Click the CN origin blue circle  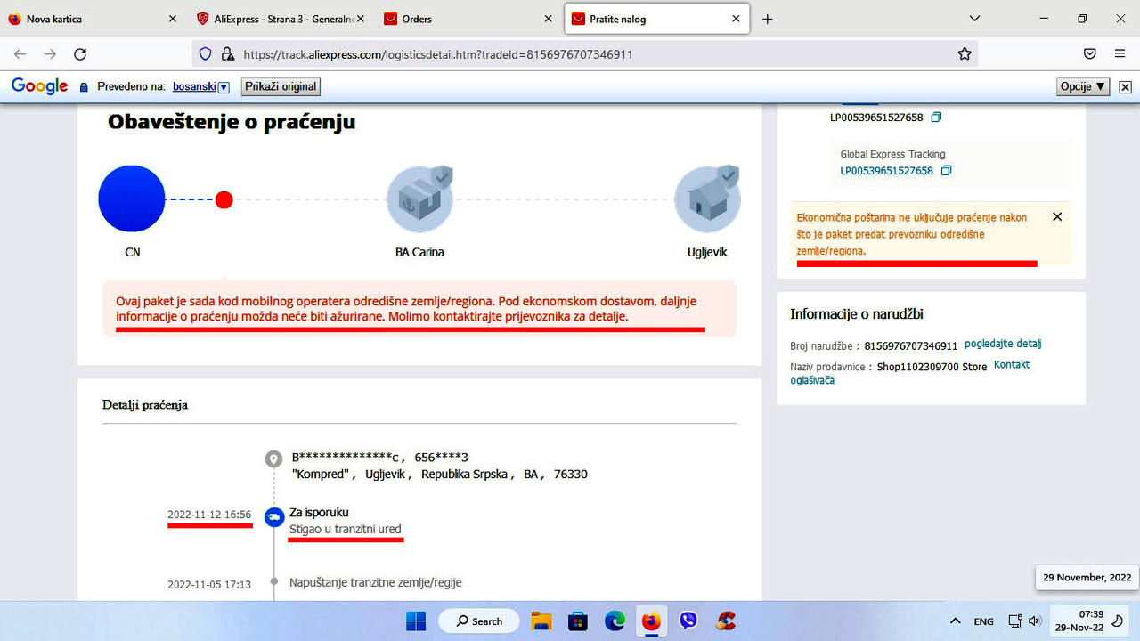tap(132, 199)
